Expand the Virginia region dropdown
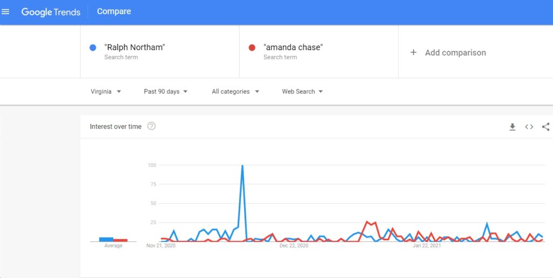 [106, 92]
